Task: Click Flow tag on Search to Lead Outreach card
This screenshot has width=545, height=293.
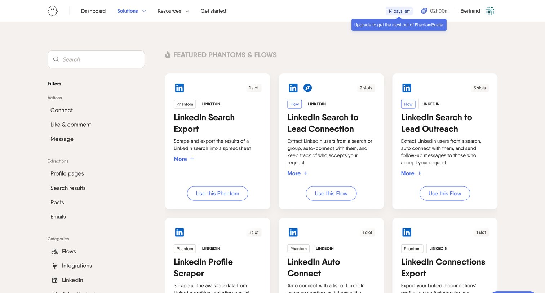Action: coord(408,104)
